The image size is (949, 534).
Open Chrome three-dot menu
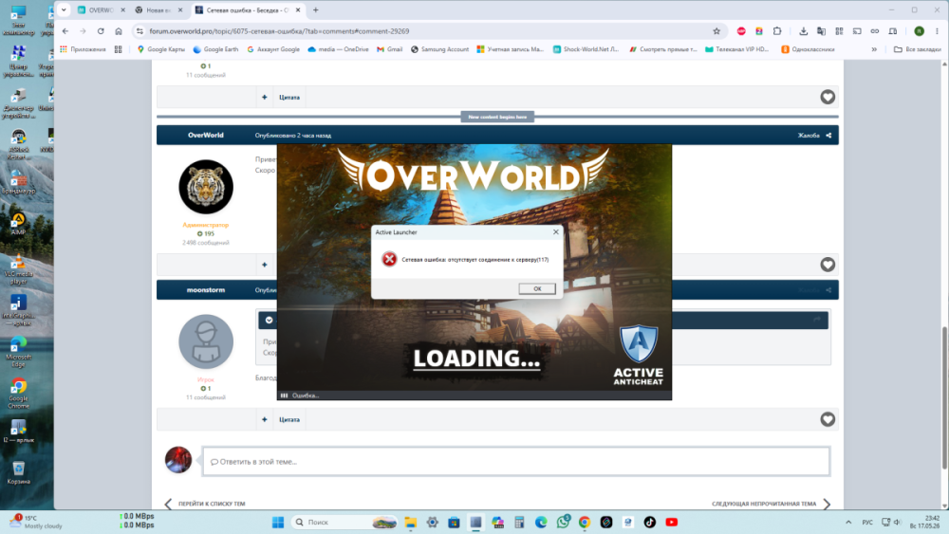point(937,31)
